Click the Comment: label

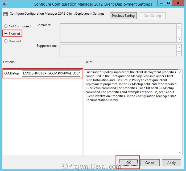pyautogui.click(x=44, y=25)
